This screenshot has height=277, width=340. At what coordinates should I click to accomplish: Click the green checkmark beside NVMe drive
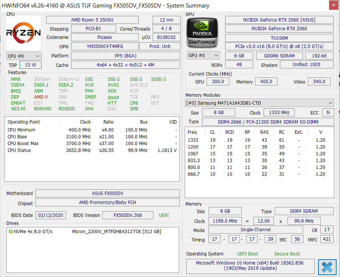11,231
